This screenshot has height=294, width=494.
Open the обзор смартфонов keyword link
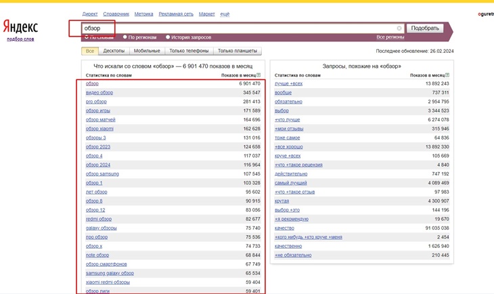(x=106, y=264)
